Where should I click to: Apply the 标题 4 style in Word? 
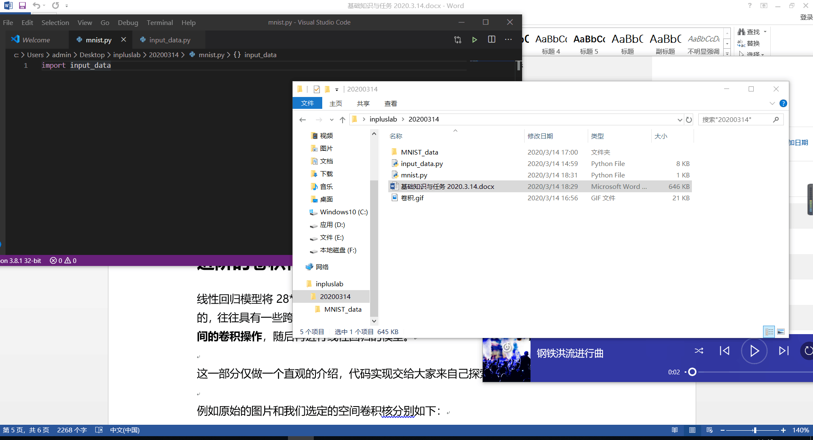[x=551, y=44]
